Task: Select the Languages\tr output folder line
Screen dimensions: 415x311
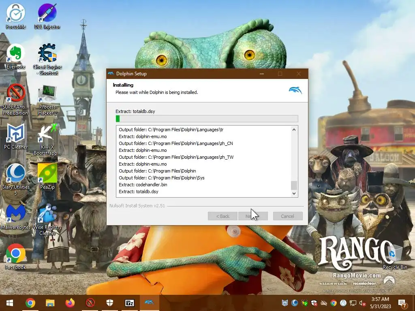Action: point(171,130)
